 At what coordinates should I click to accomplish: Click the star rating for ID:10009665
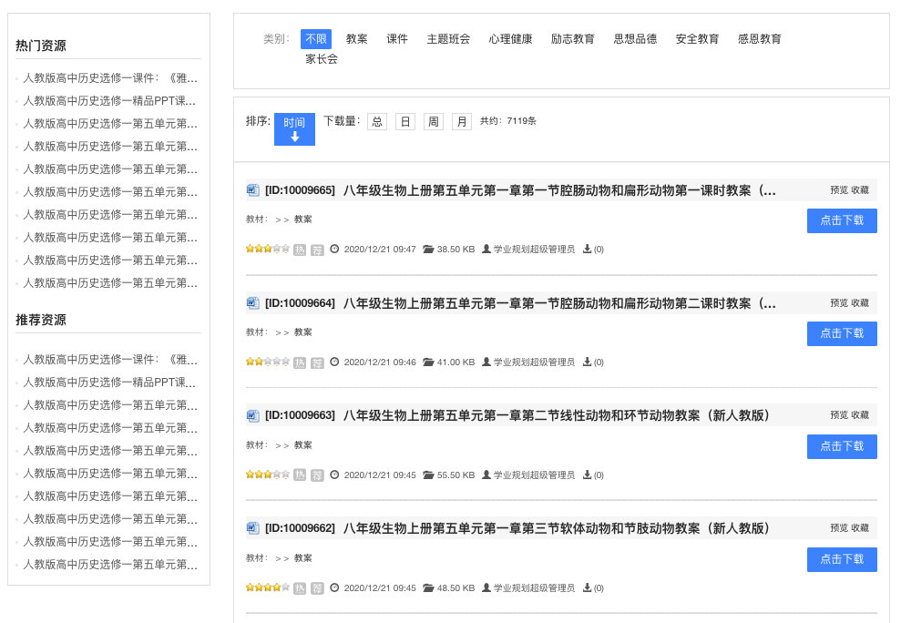(x=267, y=249)
